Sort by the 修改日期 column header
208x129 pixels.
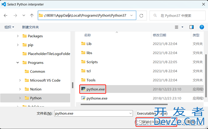[159, 35]
